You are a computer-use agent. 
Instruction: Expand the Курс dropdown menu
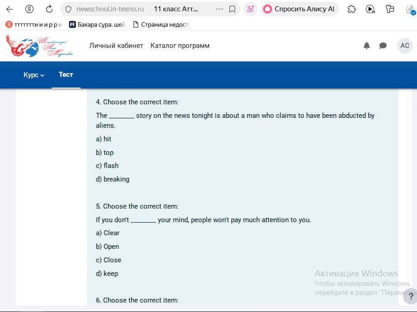[x=34, y=75]
